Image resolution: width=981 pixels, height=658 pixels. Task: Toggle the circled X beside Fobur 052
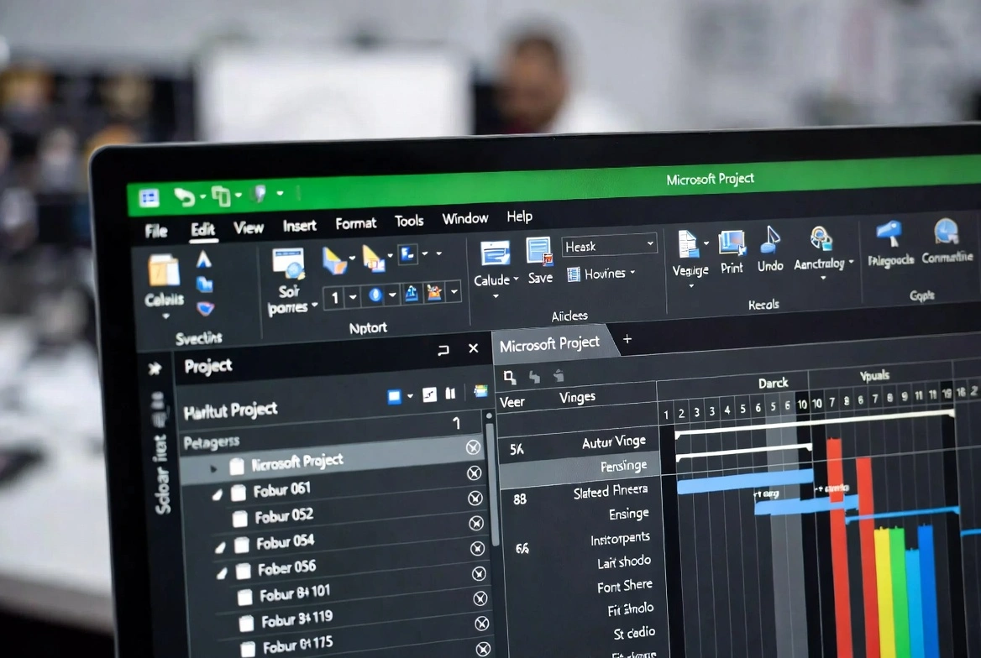(x=477, y=521)
